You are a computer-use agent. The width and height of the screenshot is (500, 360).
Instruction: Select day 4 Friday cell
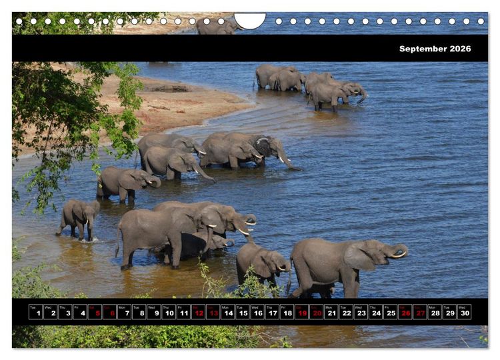tap(80, 312)
